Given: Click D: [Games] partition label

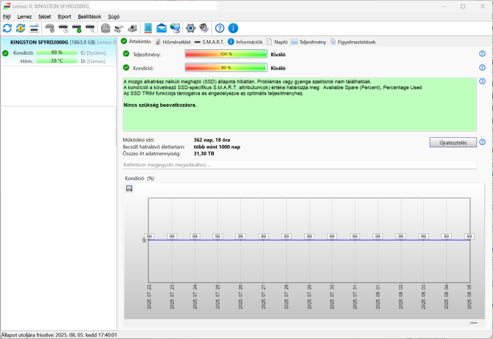Looking at the screenshot, I should [x=93, y=61].
